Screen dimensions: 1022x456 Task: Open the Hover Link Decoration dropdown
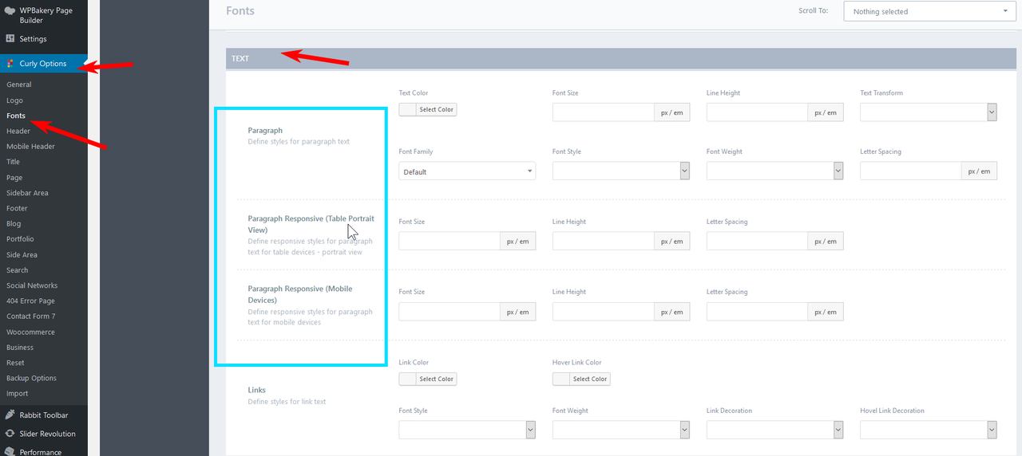(x=929, y=430)
